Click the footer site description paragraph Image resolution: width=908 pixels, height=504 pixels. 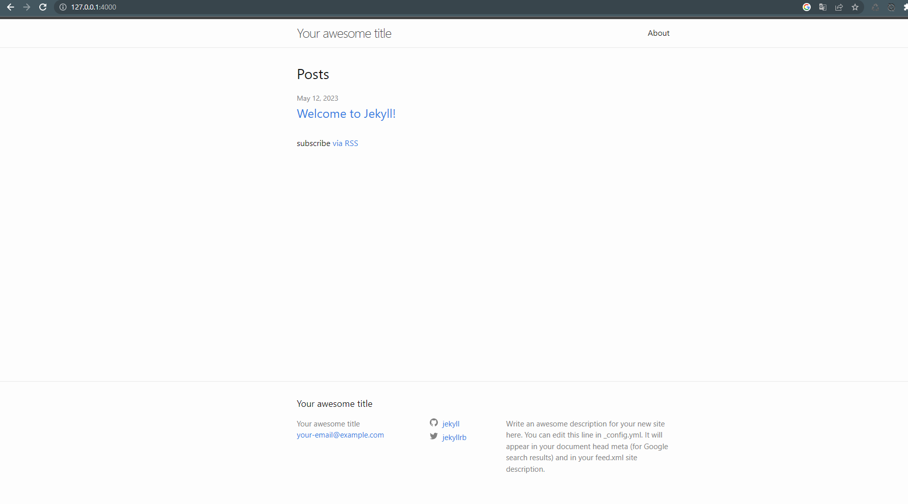(587, 447)
